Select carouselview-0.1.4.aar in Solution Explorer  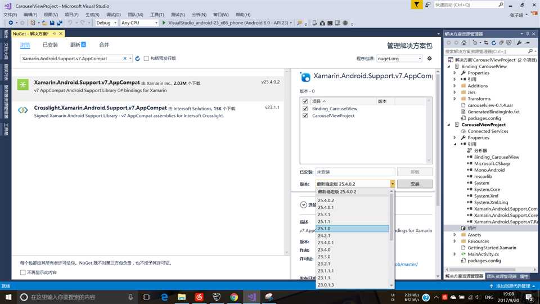490,105
